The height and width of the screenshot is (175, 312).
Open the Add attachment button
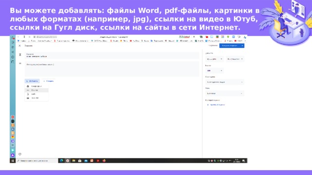(x=32, y=81)
